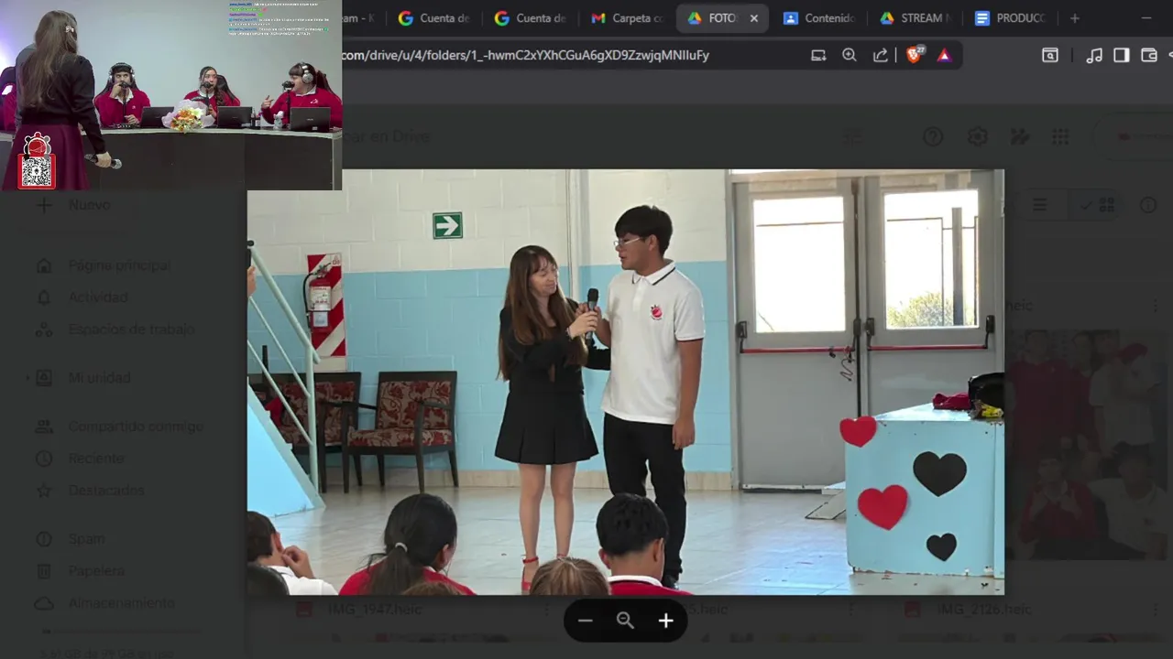Switch Drive to list view layout
Viewport: 1173px width, 659px height.
click(x=1040, y=205)
